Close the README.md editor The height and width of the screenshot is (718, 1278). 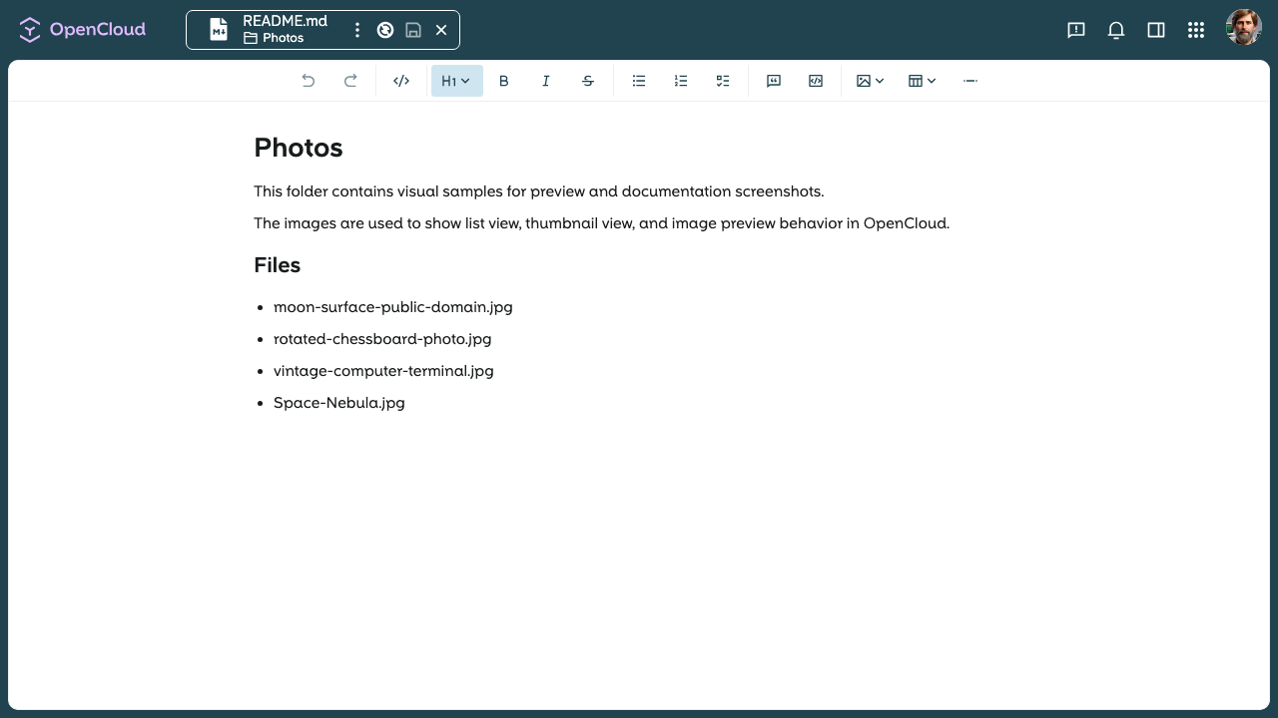[x=441, y=30]
